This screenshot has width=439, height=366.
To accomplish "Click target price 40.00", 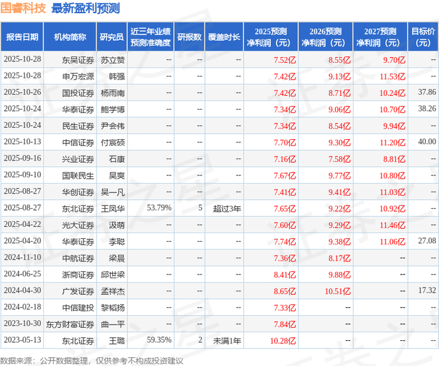I will [427, 142].
